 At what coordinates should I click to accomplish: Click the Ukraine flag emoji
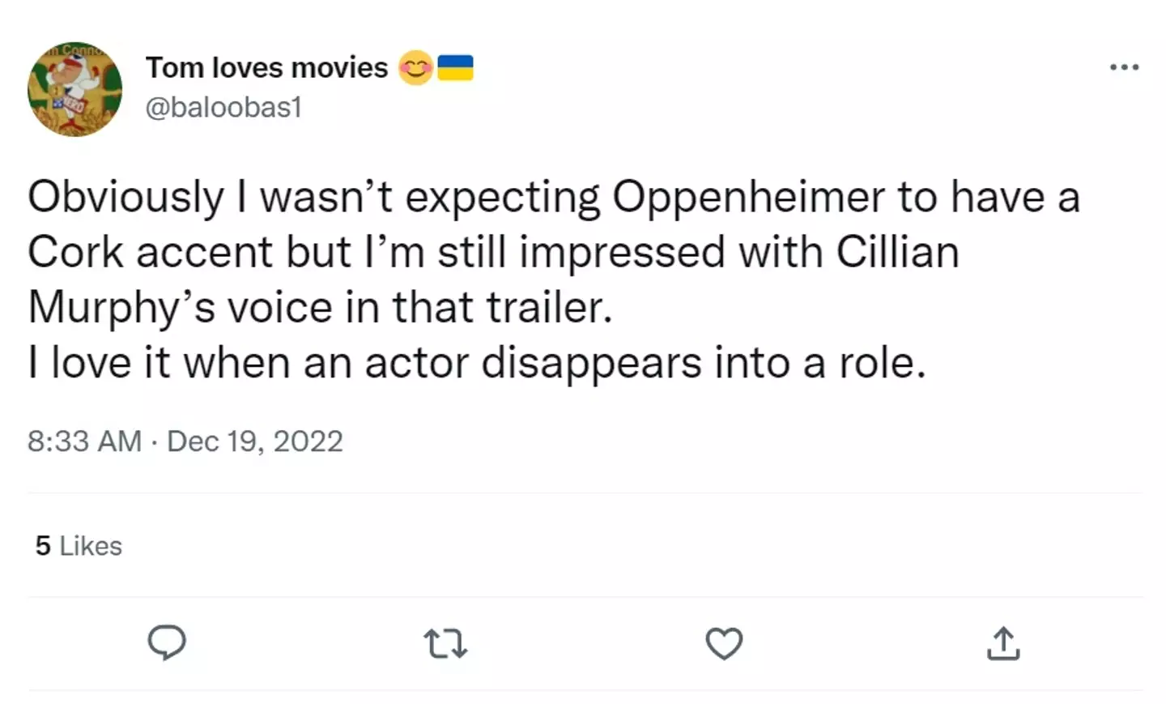coord(456,68)
